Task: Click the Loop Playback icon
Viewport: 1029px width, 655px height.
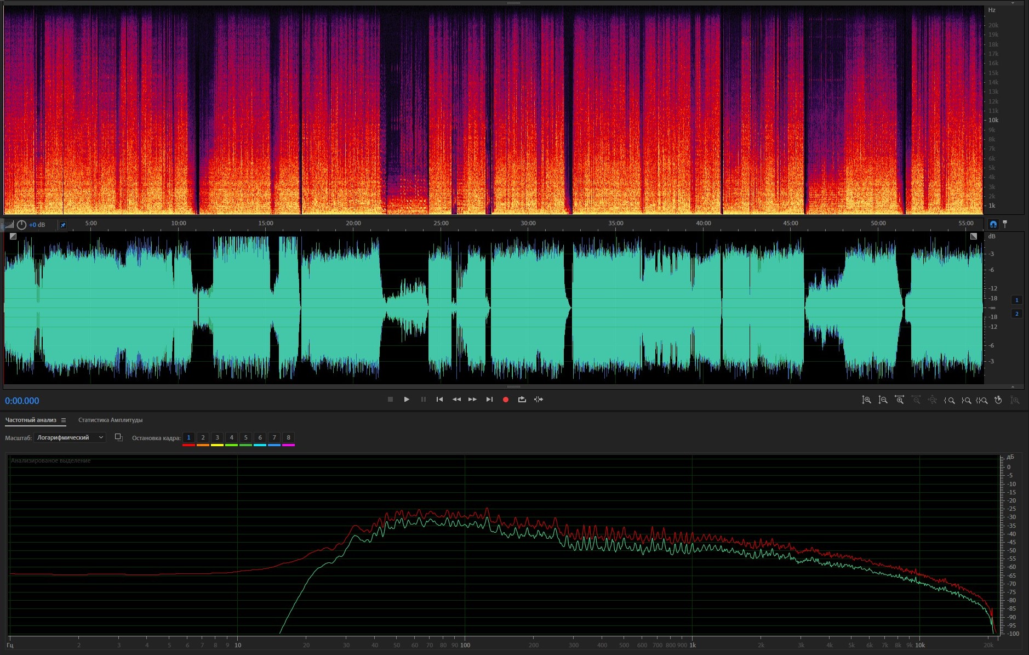Action: point(522,400)
